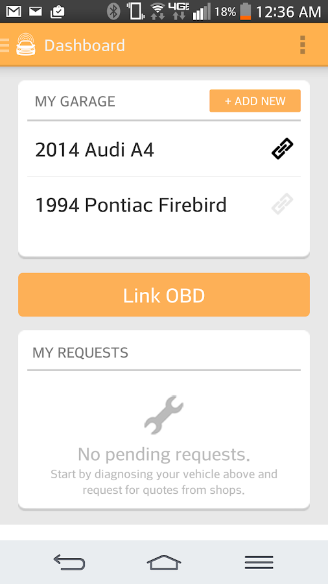Screen dimensions: 328x584
Task: Tap the Bluetooth status icon
Action: 113,11
